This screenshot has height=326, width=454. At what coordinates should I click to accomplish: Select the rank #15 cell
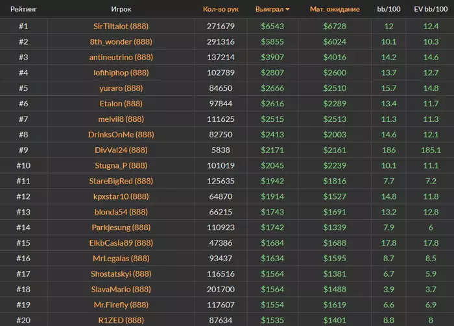(23, 243)
